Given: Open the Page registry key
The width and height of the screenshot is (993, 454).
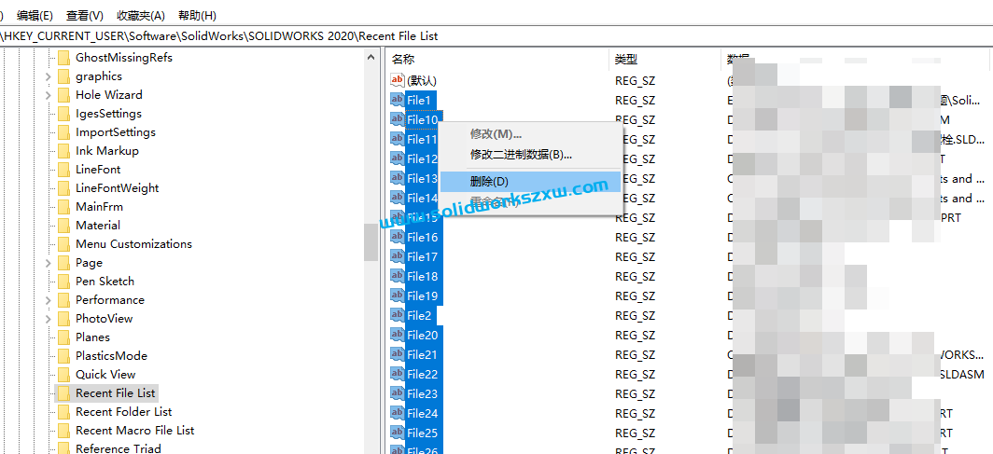Looking at the screenshot, I should [x=89, y=262].
